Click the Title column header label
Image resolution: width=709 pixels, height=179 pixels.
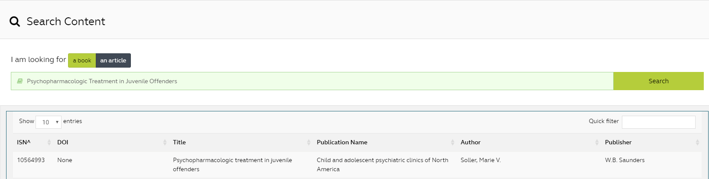[179, 142]
